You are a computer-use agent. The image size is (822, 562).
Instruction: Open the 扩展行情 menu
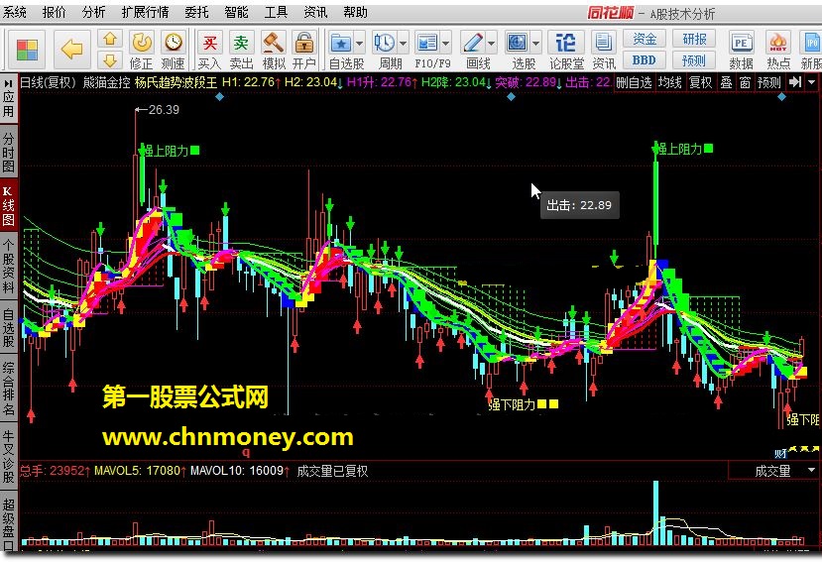click(x=145, y=12)
